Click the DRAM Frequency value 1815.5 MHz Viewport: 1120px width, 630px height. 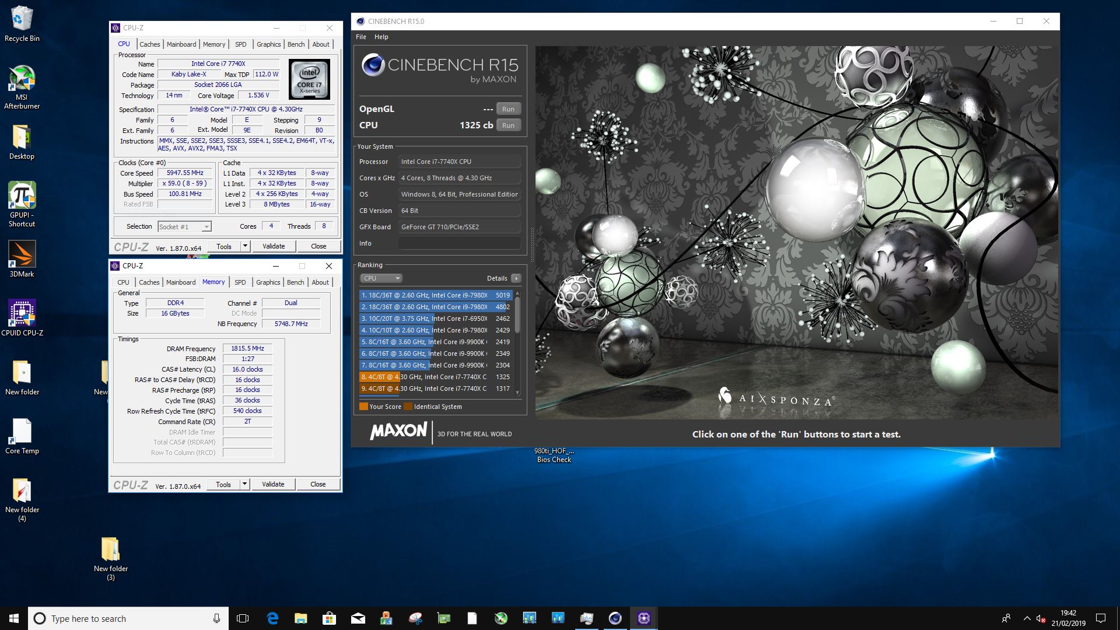[247, 348]
